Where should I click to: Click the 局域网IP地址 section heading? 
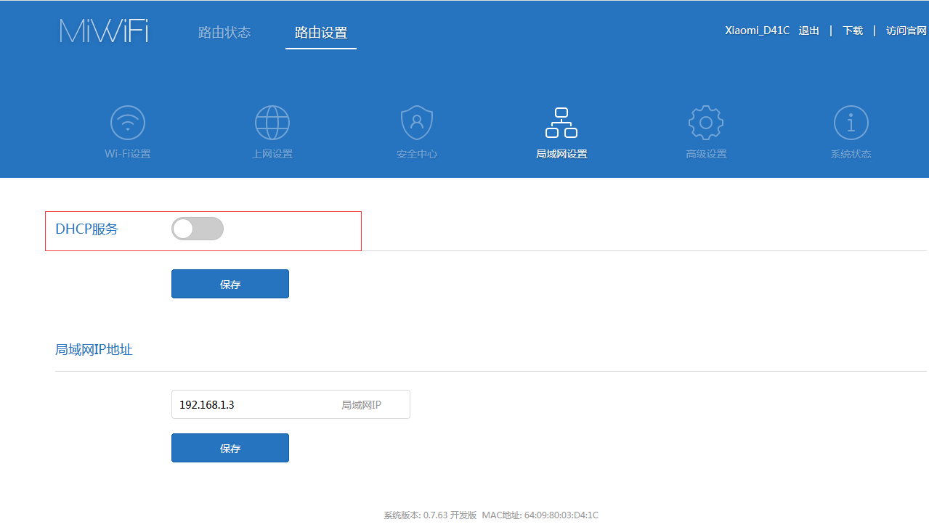(x=94, y=350)
